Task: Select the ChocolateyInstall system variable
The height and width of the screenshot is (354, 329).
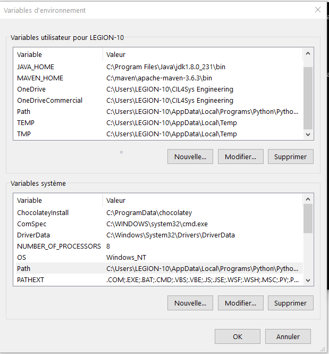Action: (159, 213)
